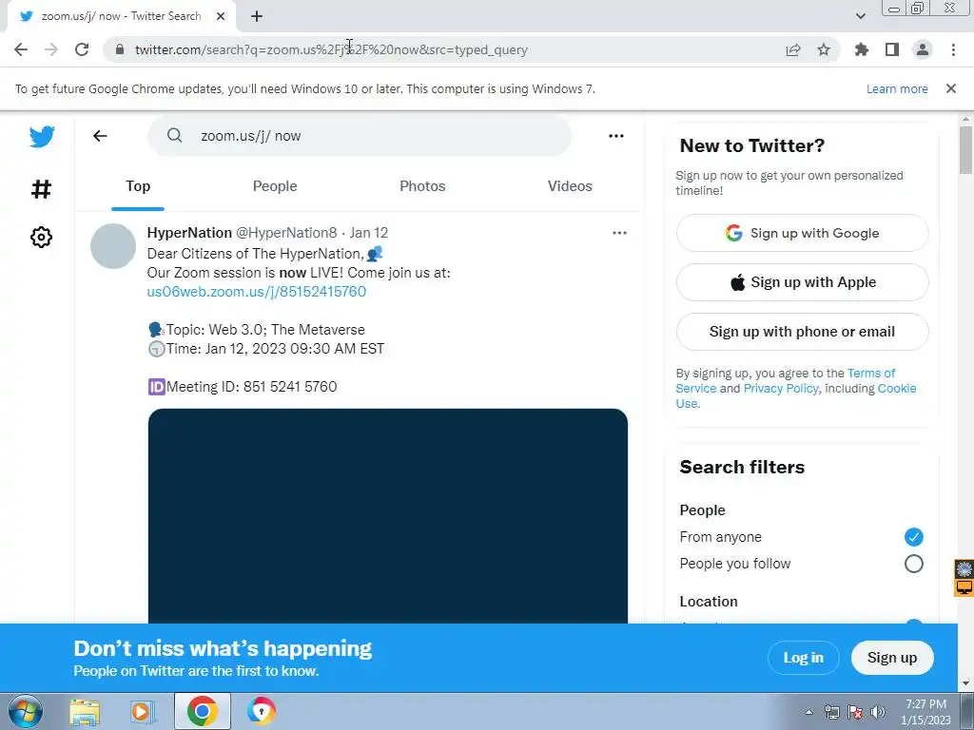Toggle the Chrome side panel icon

click(892, 49)
